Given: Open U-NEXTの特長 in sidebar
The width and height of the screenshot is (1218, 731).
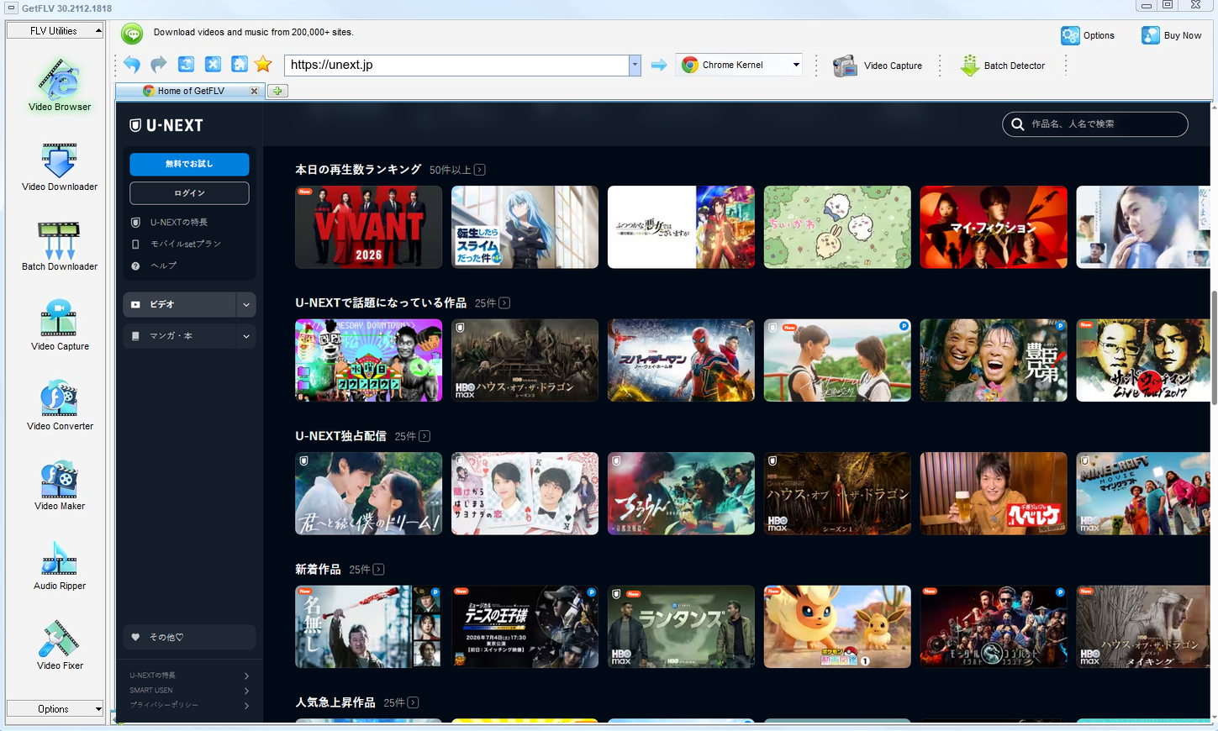Looking at the screenshot, I should tap(179, 223).
